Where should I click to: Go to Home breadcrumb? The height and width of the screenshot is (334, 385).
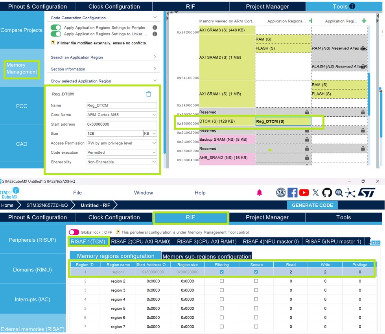pyautogui.click(x=7, y=205)
